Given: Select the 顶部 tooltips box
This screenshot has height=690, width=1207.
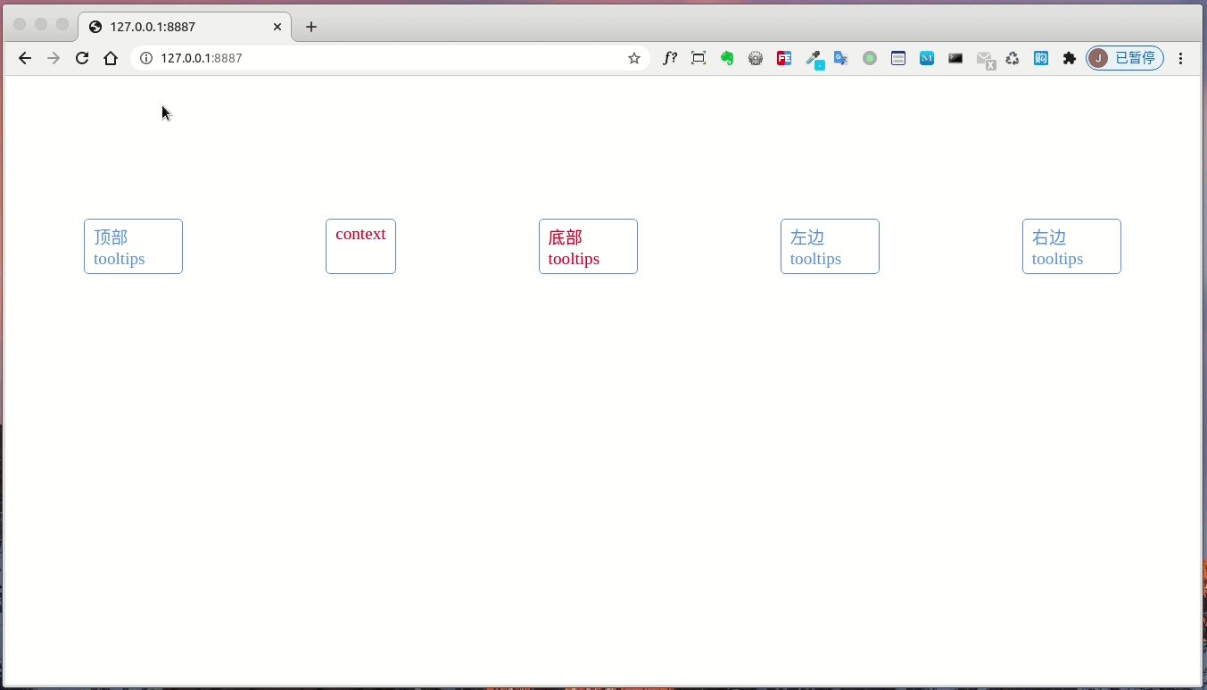Looking at the screenshot, I should tap(133, 245).
